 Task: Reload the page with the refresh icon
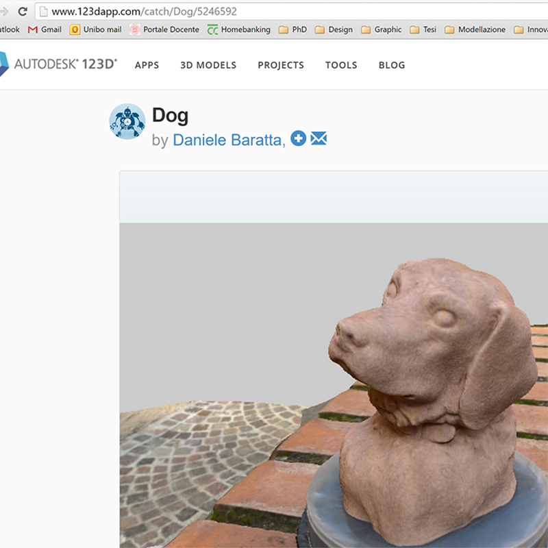[x=23, y=12]
